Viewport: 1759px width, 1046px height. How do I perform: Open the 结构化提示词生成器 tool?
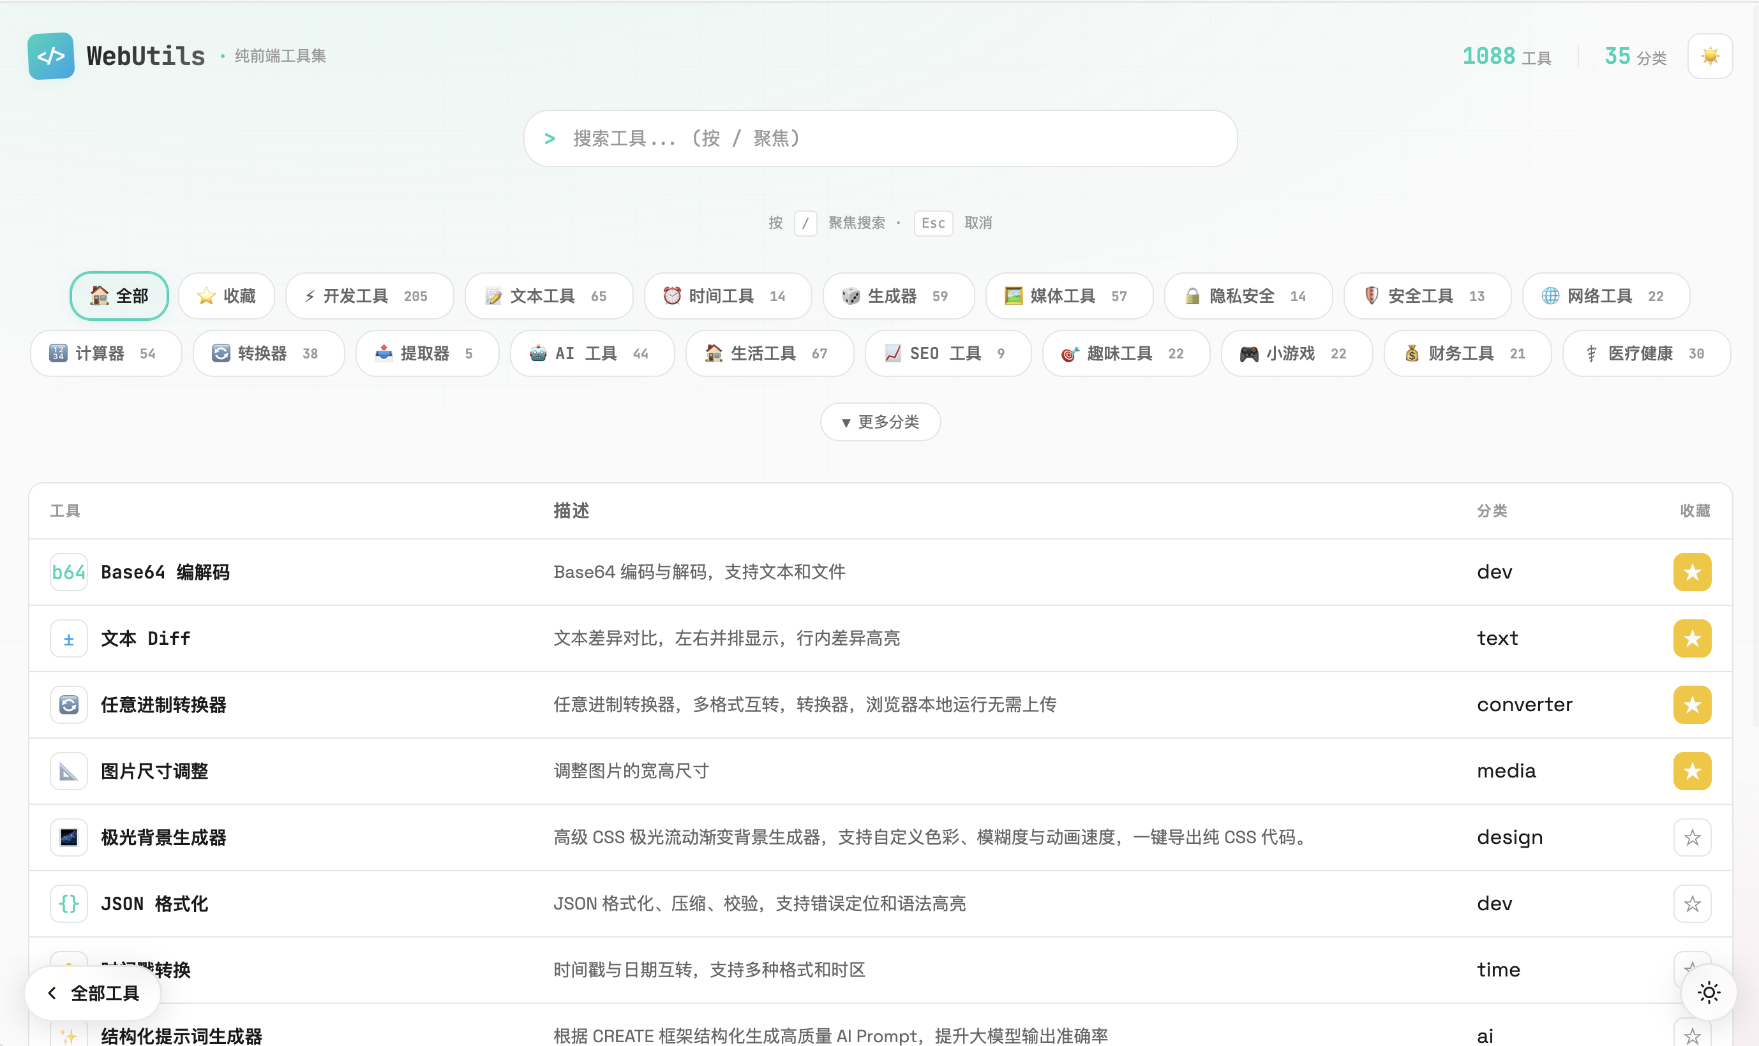coord(181,1036)
